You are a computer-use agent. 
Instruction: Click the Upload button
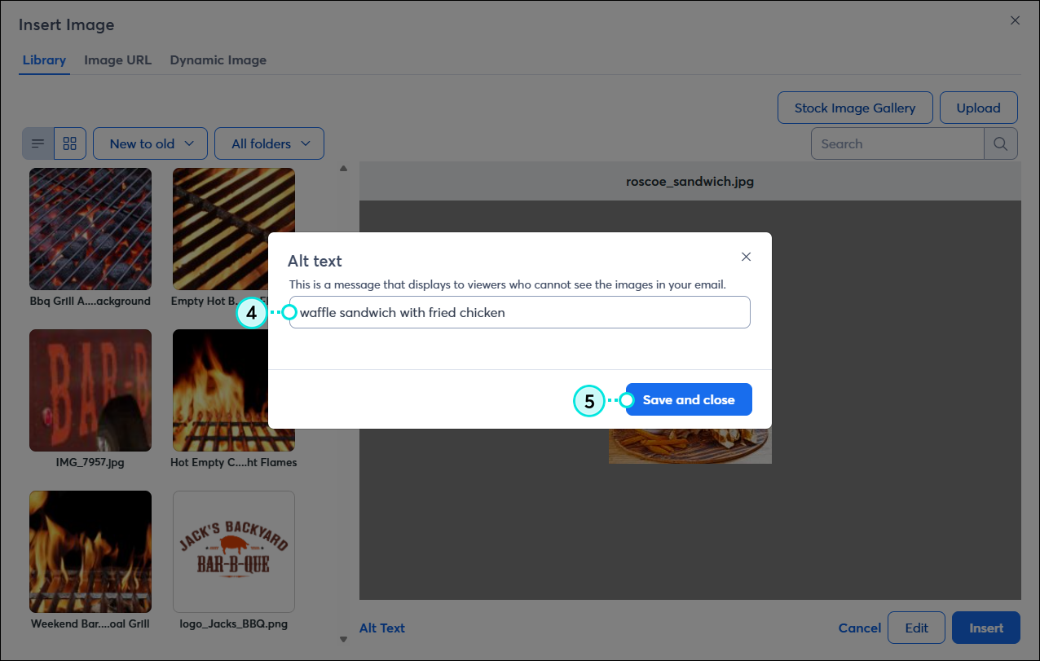click(x=978, y=108)
